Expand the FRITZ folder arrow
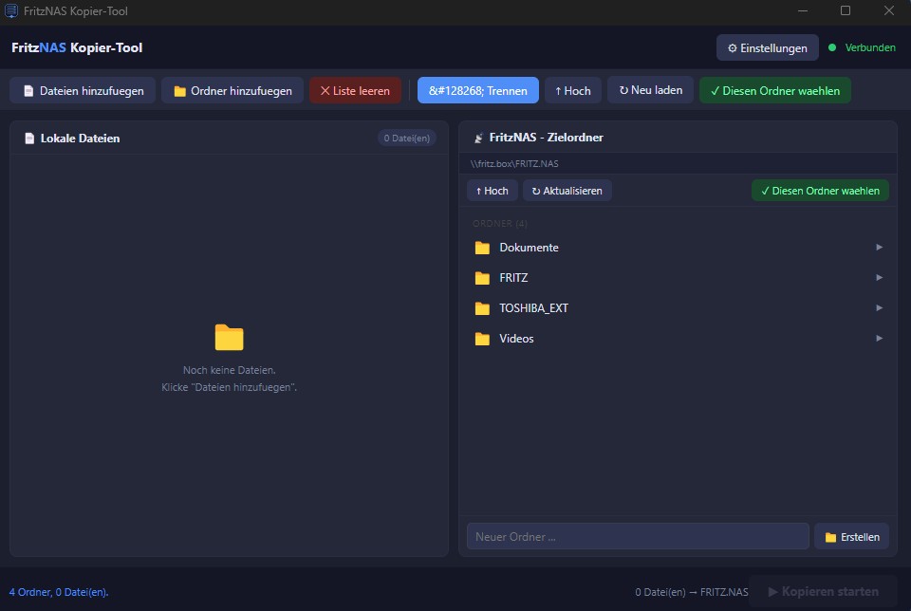Viewport: 911px width, 611px height. 879,278
